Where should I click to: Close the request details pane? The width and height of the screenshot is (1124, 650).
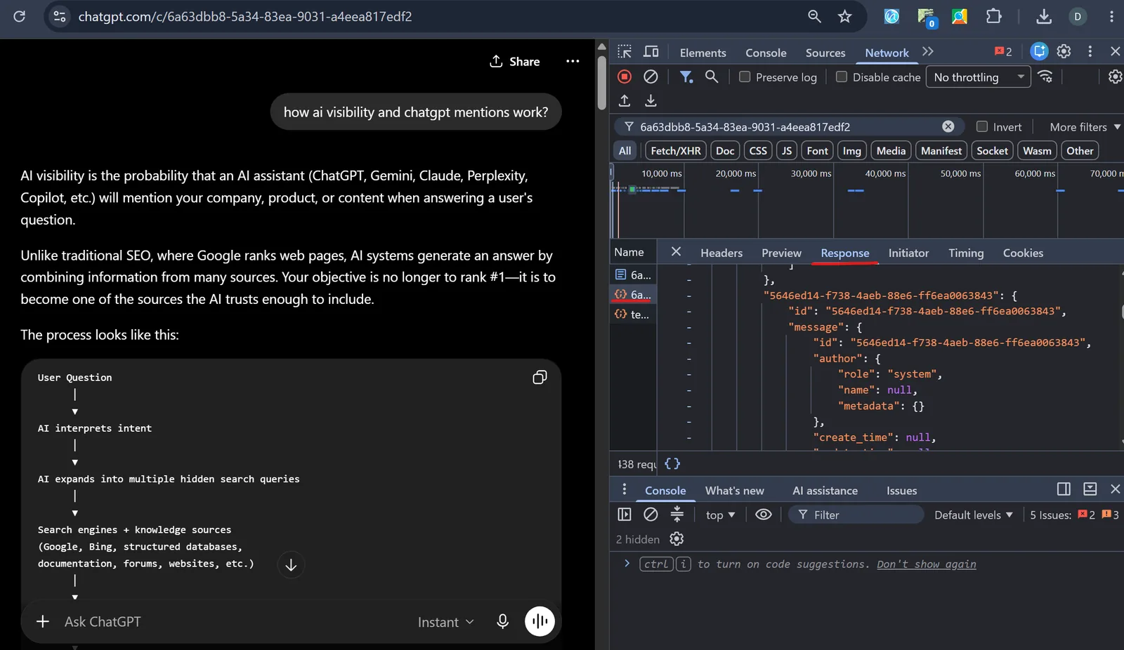point(676,251)
